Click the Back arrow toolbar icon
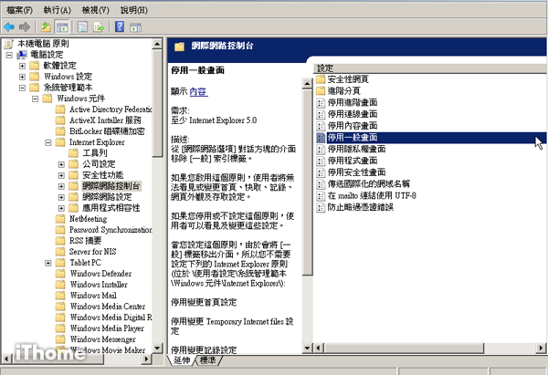The height and width of the screenshot is (375, 548). pyautogui.click(x=9, y=26)
